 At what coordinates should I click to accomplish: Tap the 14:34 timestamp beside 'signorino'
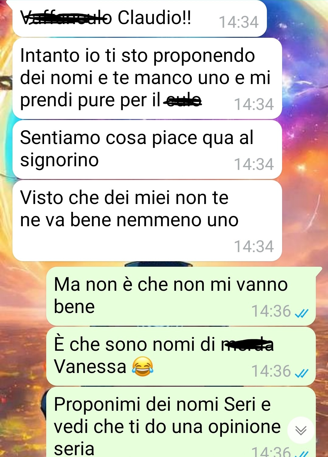pyautogui.click(x=254, y=164)
